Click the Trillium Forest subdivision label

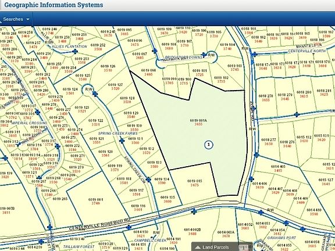point(79,247)
